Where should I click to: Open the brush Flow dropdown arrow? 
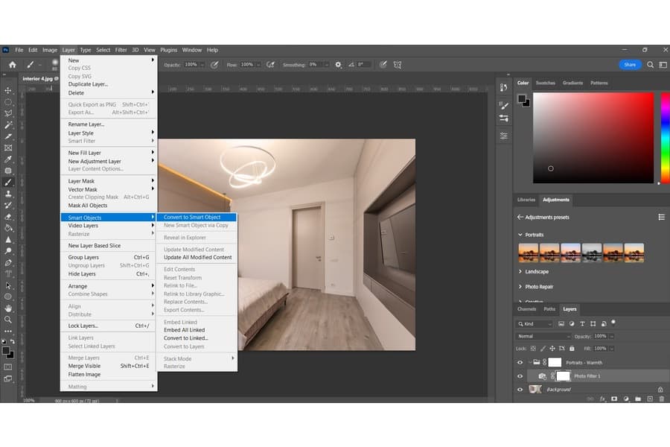pyautogui.click(x=258, y=65)
